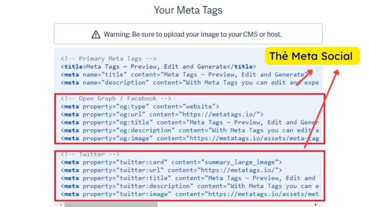Screen dimensions: 369x207
Task: Click the title tag code line
Action: click(x=158, y=66)
